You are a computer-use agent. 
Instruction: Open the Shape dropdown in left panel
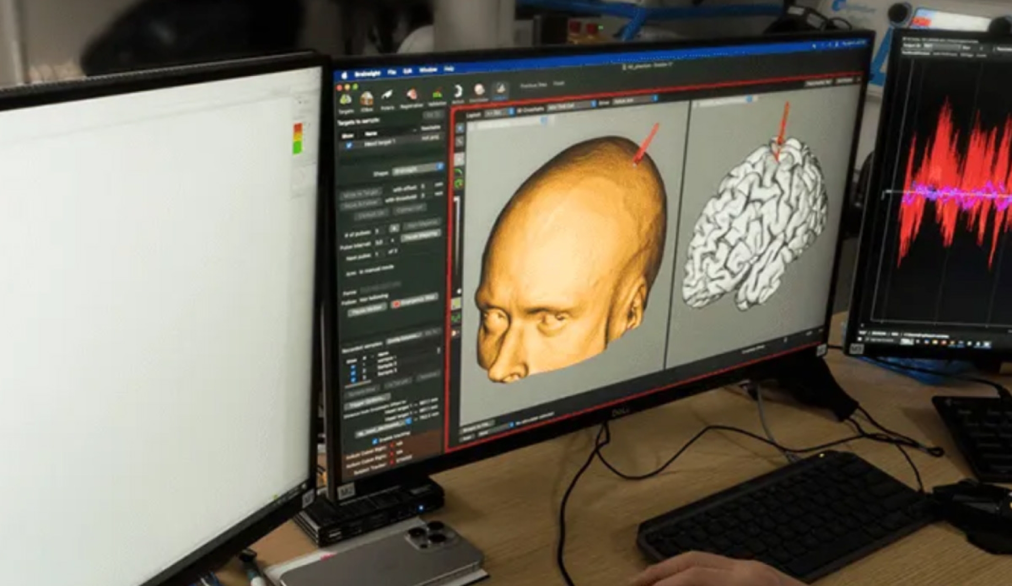tap(418, 169)
